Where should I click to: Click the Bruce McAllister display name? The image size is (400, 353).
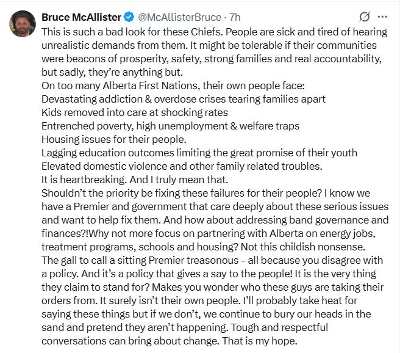(81, 17)
